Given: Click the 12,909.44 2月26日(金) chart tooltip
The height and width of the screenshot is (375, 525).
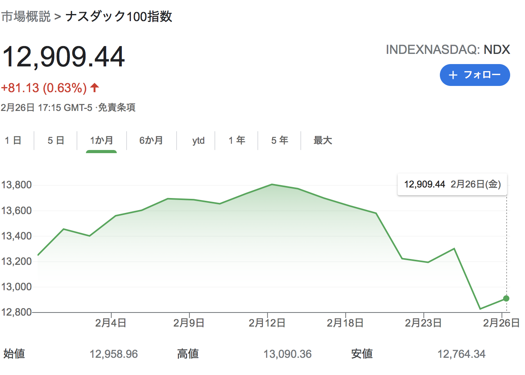Looking at the screenshot, I should click(452, 184).
